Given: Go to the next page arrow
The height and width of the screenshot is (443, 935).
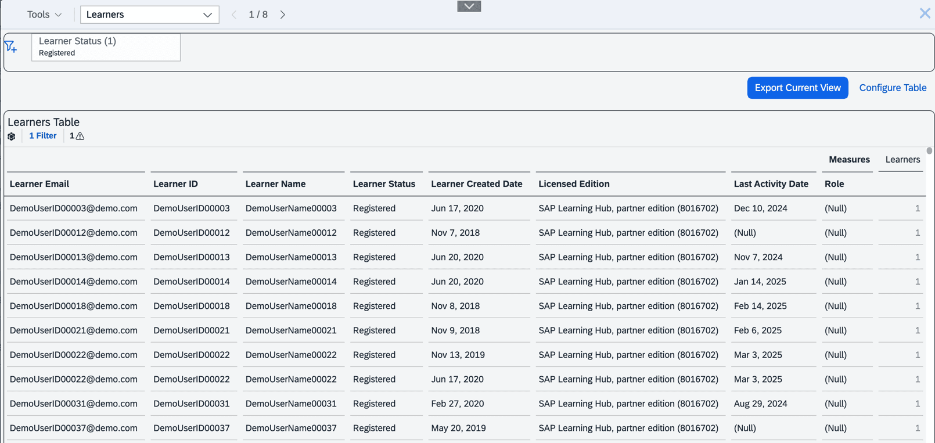Looking at the screenshot, I should coord(283,15).
